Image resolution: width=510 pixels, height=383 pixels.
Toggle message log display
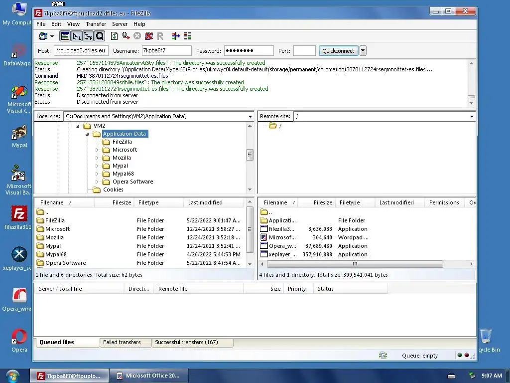click(x=65, y=36)
